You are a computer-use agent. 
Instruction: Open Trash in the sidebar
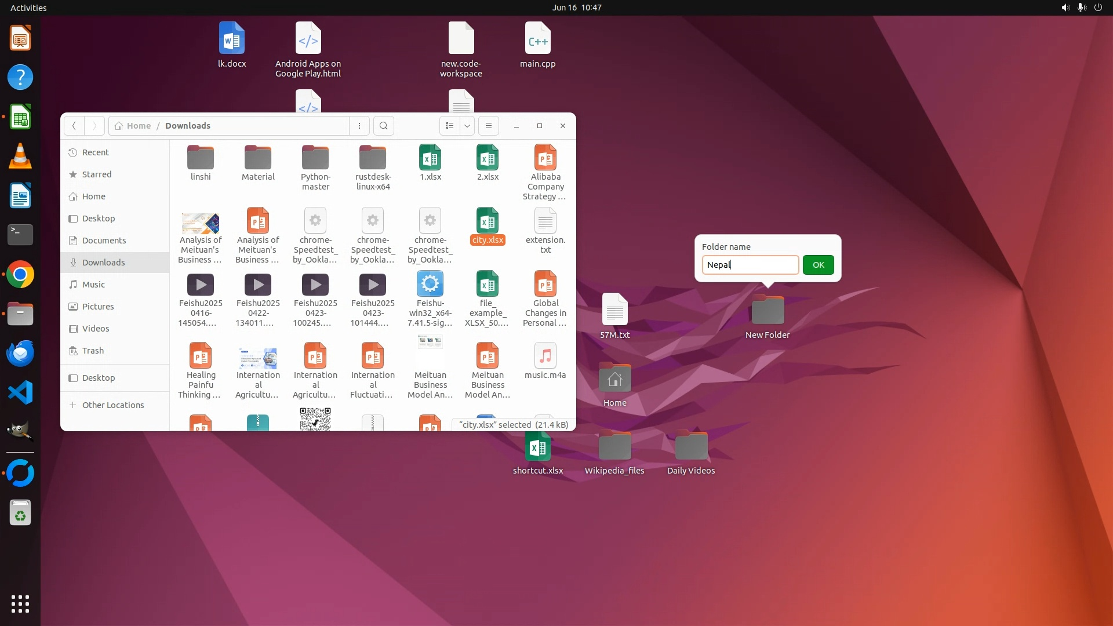point(93,351)
